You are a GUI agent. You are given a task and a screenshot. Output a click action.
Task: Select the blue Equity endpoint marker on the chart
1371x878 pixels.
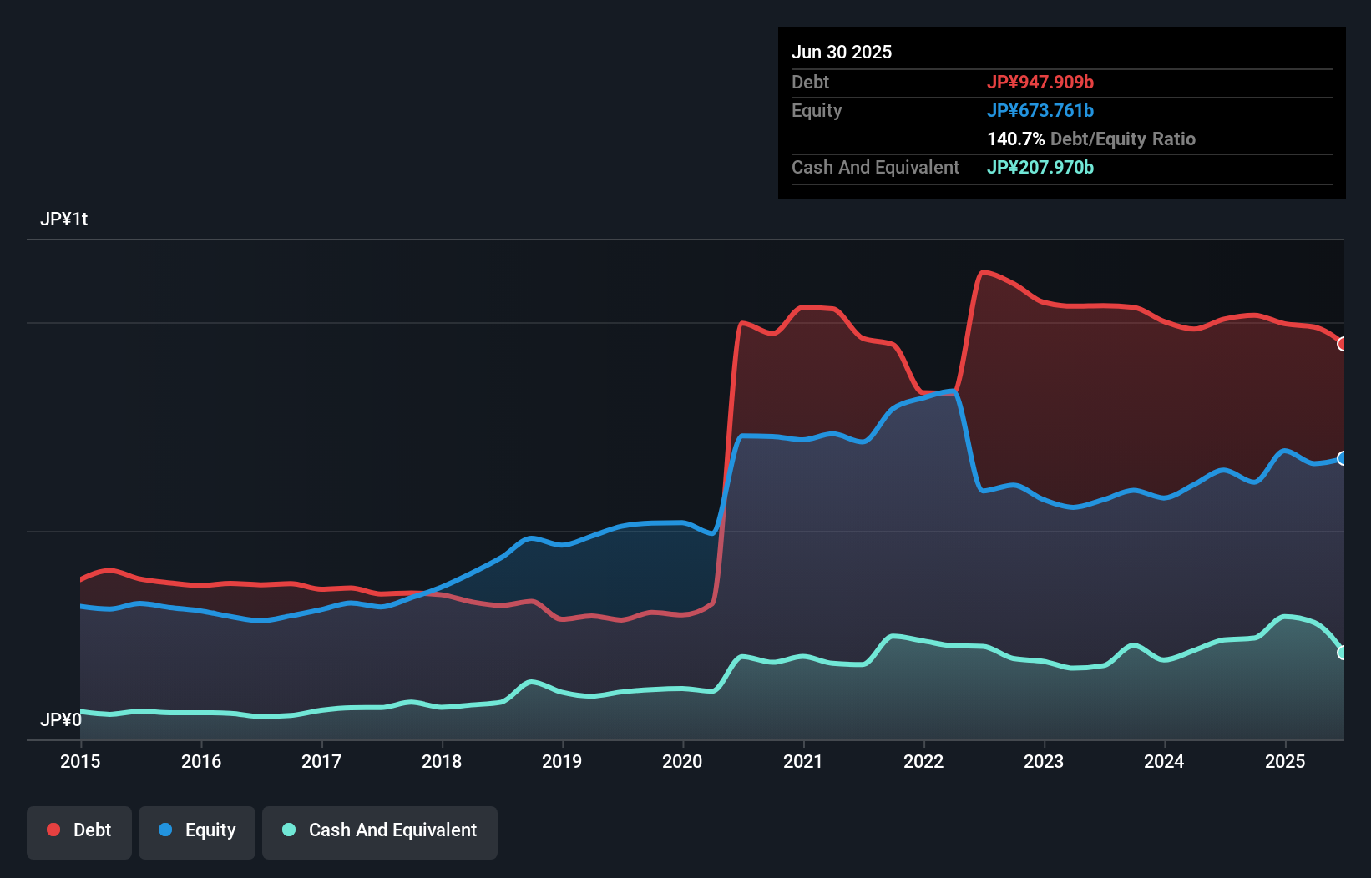click(1342, 458)
